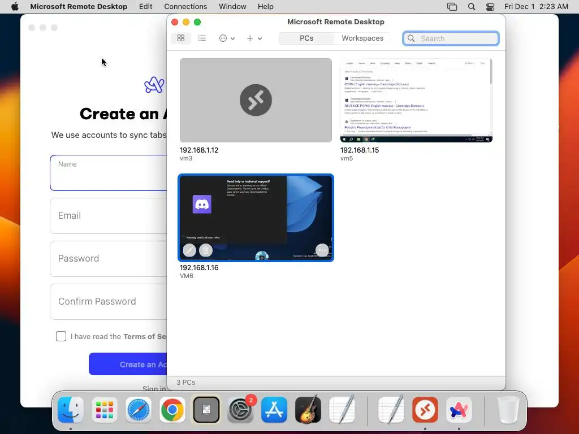Select the Workspaces tab
Screen dimensions: 579x434
(x=362, y=38)
